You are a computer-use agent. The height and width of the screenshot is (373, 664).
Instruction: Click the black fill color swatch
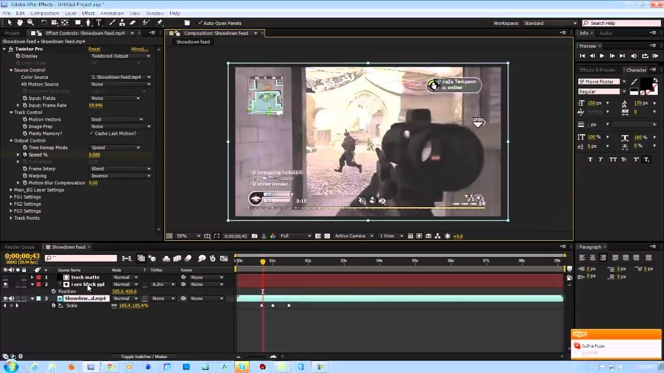tap(646, 83)
